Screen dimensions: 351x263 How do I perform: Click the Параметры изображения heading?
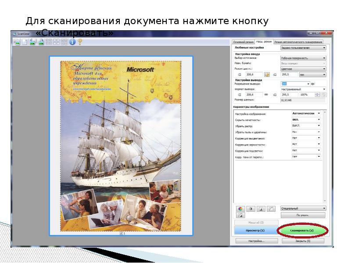point(251,107)
